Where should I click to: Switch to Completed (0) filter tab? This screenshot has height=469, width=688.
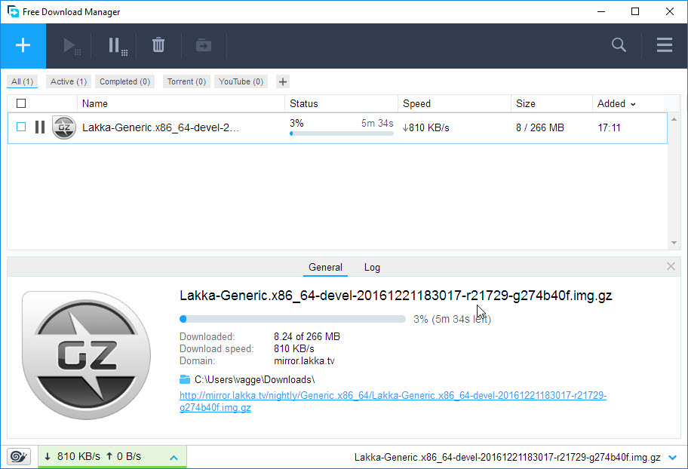click(124, 81)
